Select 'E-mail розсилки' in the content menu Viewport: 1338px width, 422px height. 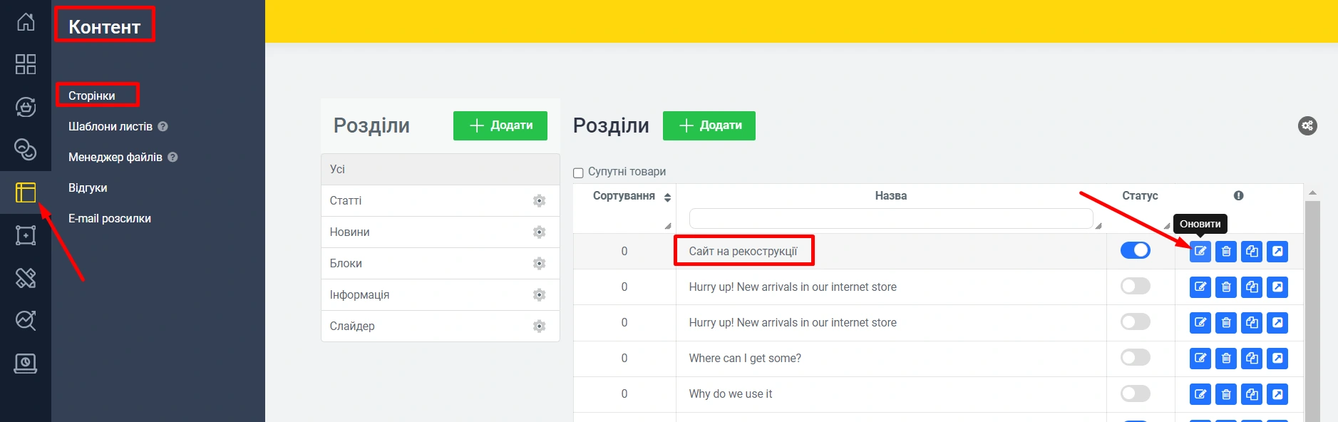click(x=110, y=218)
